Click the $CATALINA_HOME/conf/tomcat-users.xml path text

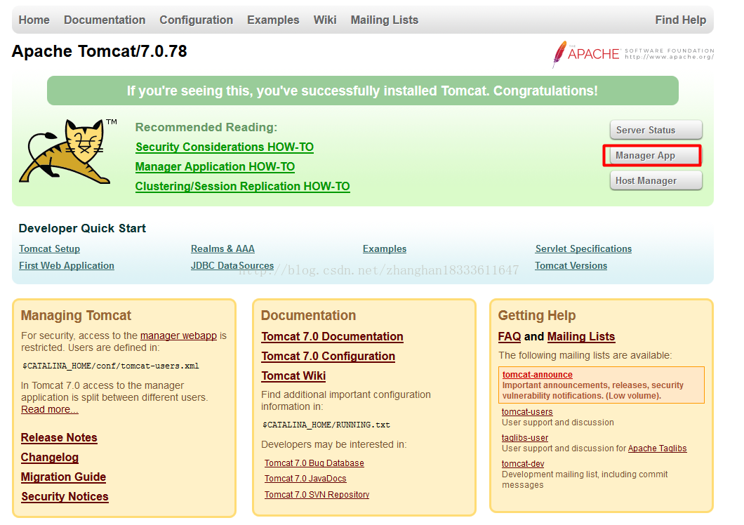click(x=111, y=366)
